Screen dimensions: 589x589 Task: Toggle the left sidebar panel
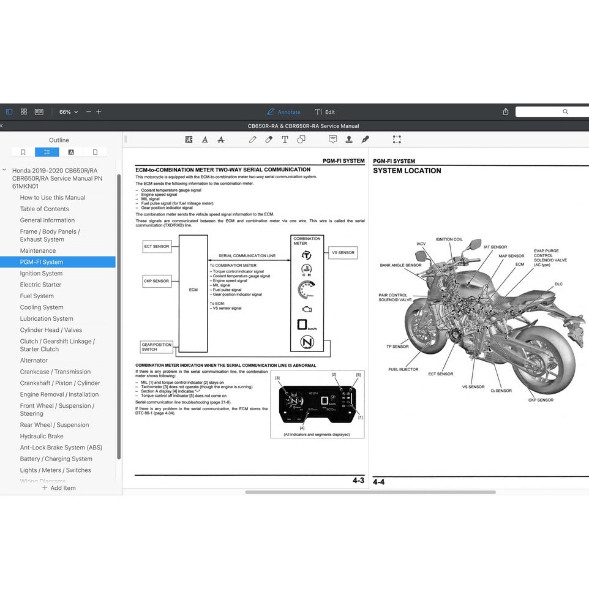(x=9, y=111)
